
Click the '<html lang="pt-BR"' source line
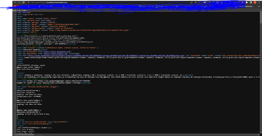[x=30, y=14]
